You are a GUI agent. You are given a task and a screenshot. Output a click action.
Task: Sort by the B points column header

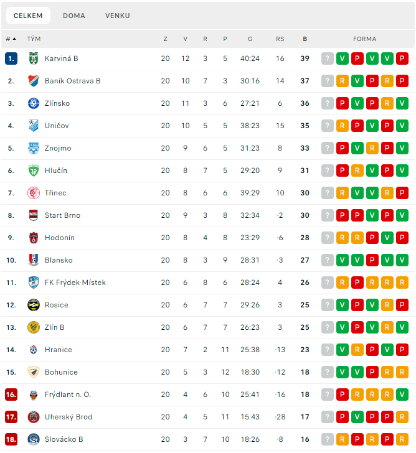[x=305, y=39]
